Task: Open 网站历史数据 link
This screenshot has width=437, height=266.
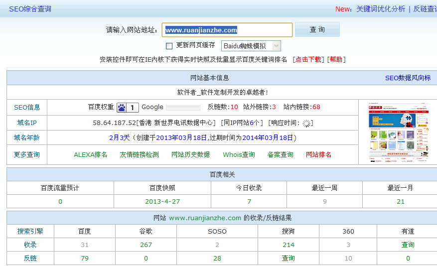Action: [x=191, y=154]
